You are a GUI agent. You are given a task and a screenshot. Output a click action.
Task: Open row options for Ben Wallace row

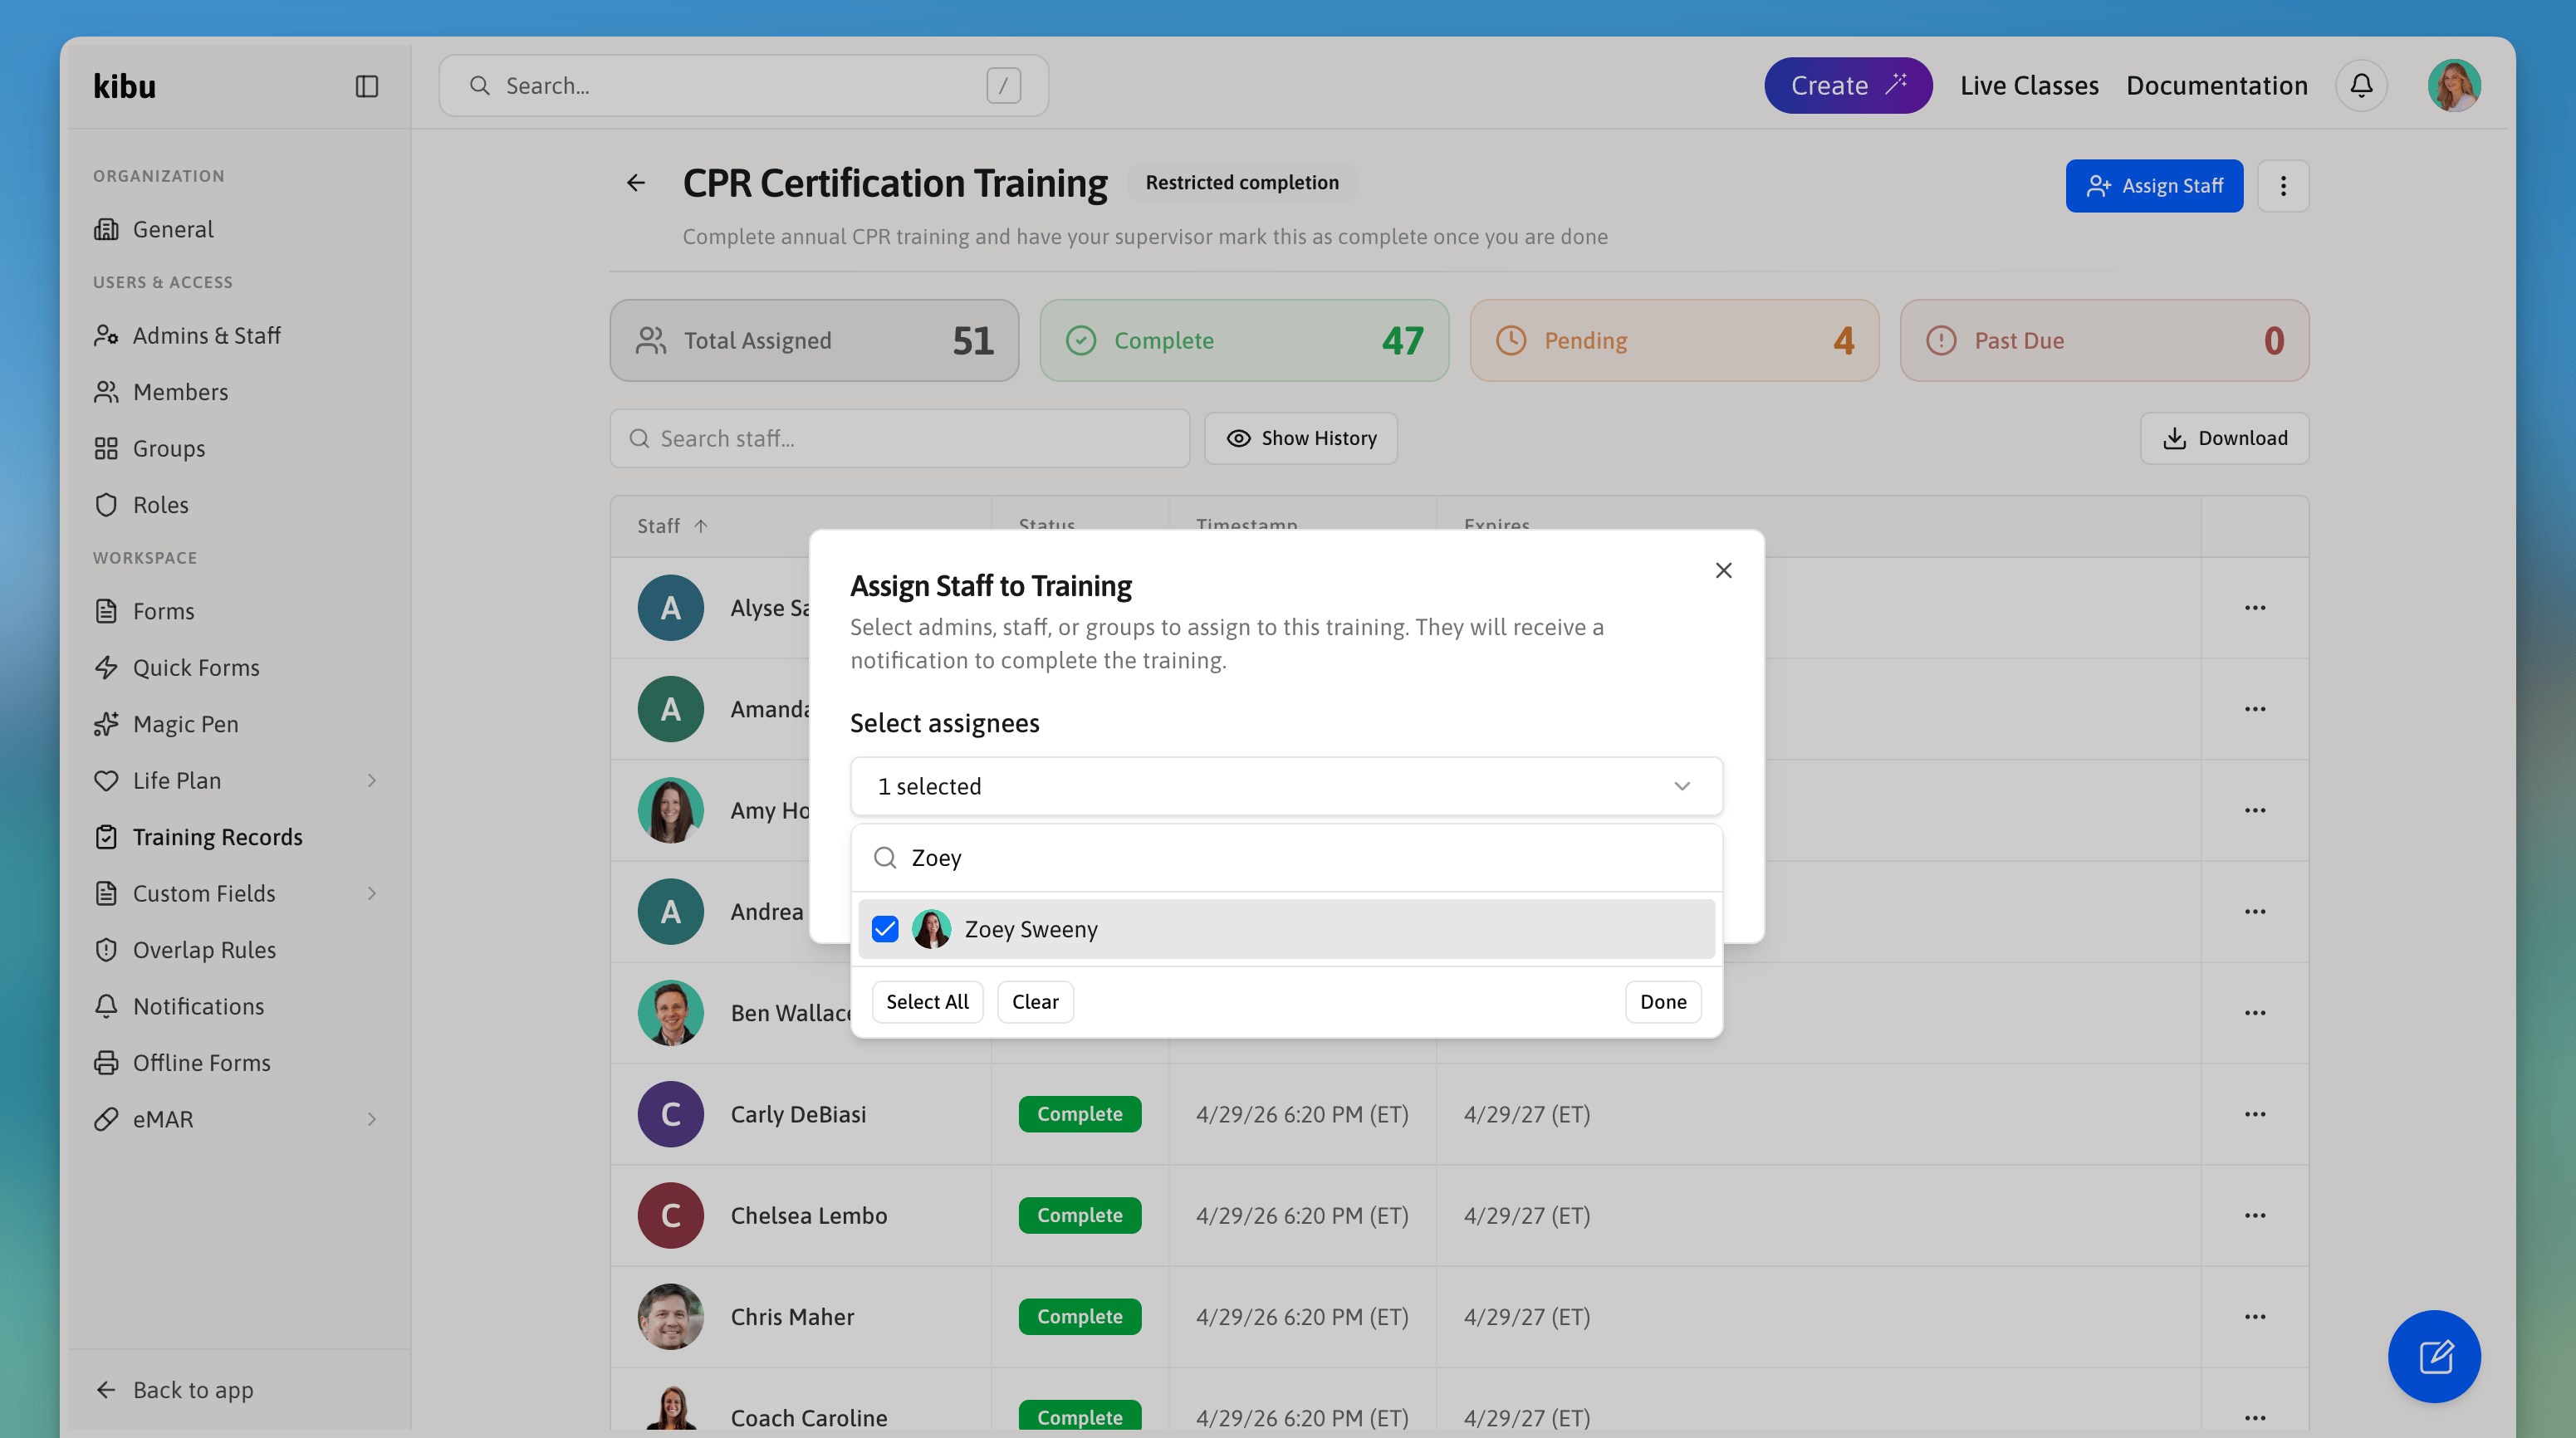tap(2255, 1013)
